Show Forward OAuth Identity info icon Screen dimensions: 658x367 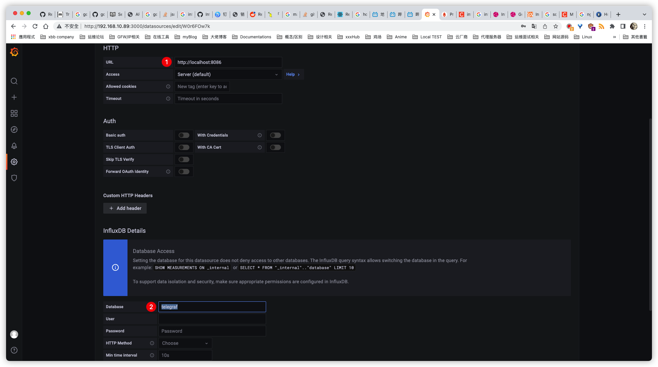[168, 172]
